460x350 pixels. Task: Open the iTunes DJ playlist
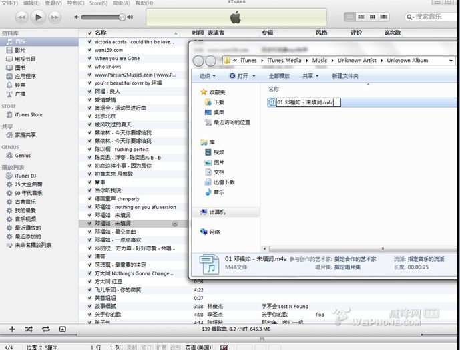coord(25,176)
